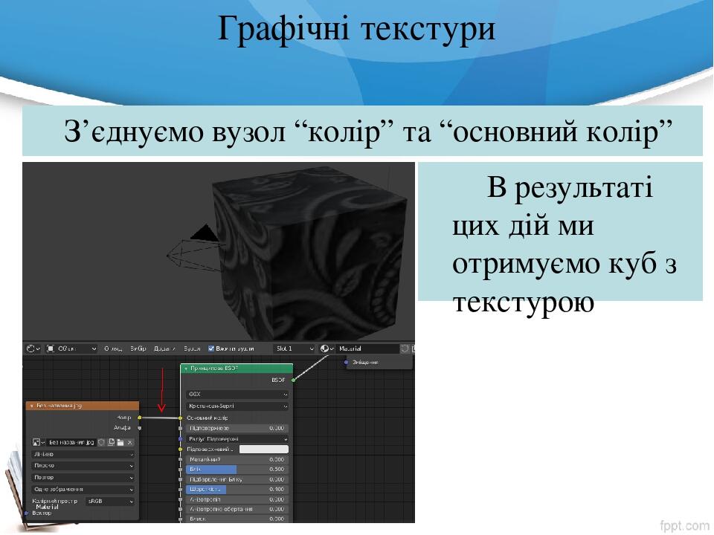Click the Анізотропне обертання slider
Screen dimensions: 714x535
click(x=237, y=510)
